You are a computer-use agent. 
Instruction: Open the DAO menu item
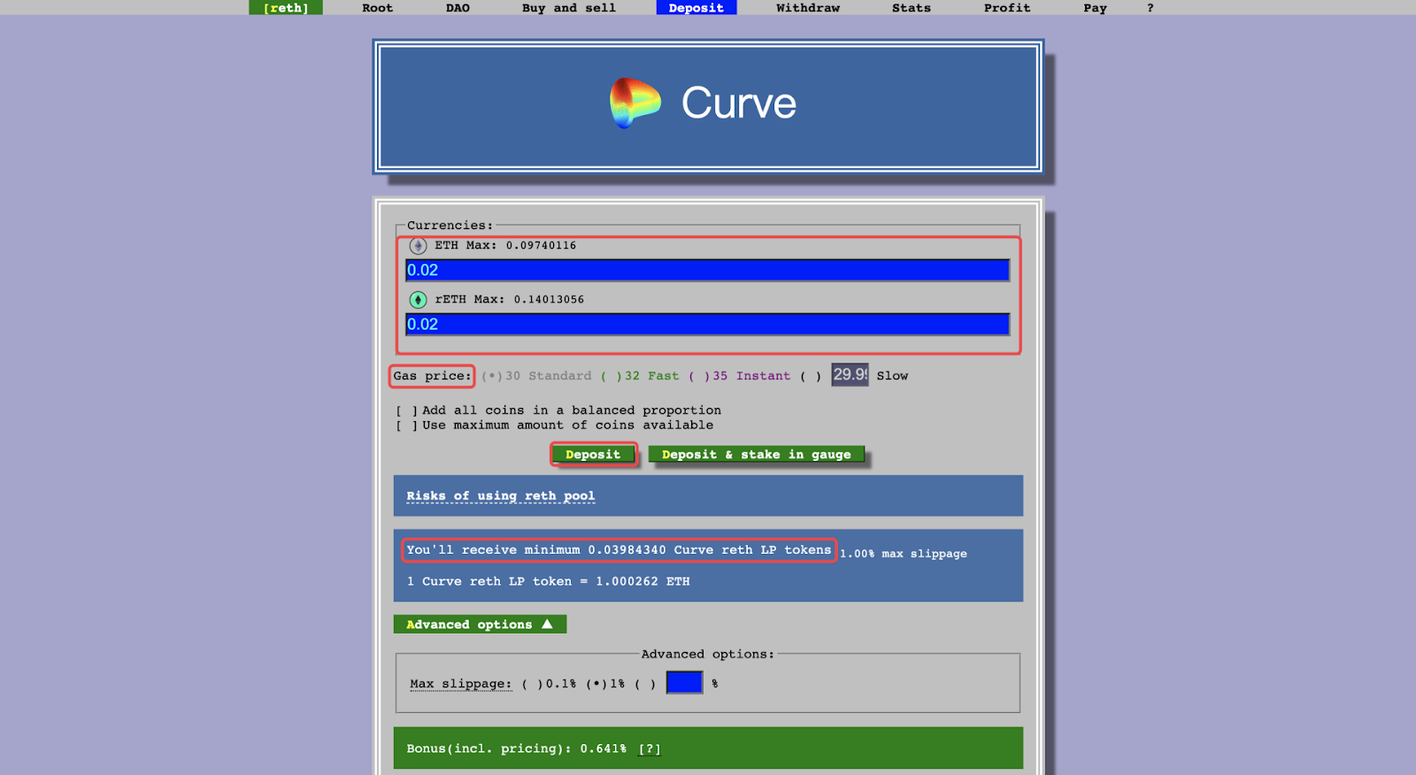(x=458, y=8)
